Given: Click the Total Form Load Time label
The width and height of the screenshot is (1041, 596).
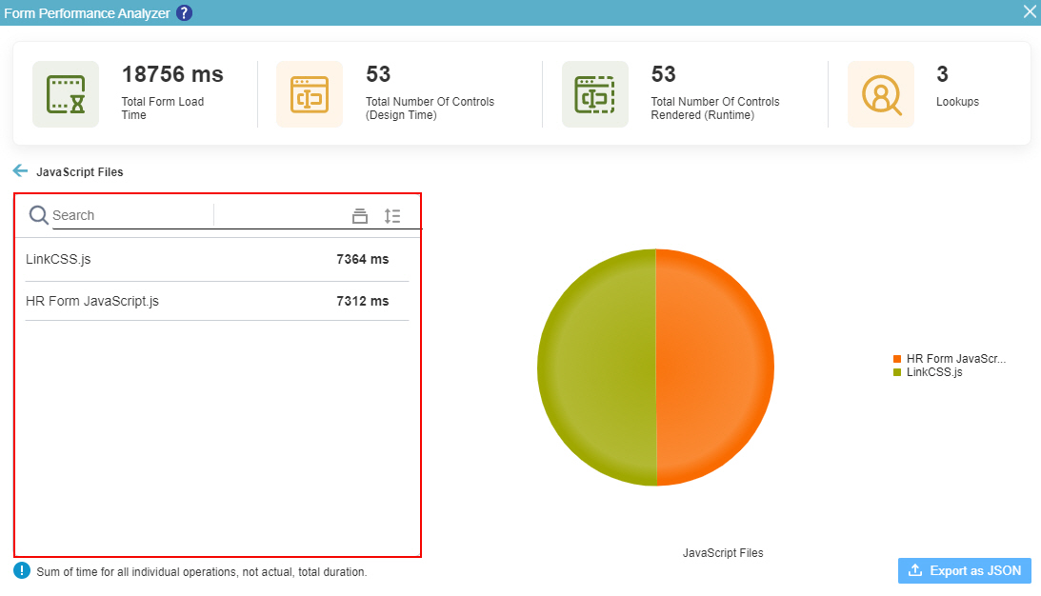Looking at the screenshot, I should pyautogui.click(x=163, y=109).
